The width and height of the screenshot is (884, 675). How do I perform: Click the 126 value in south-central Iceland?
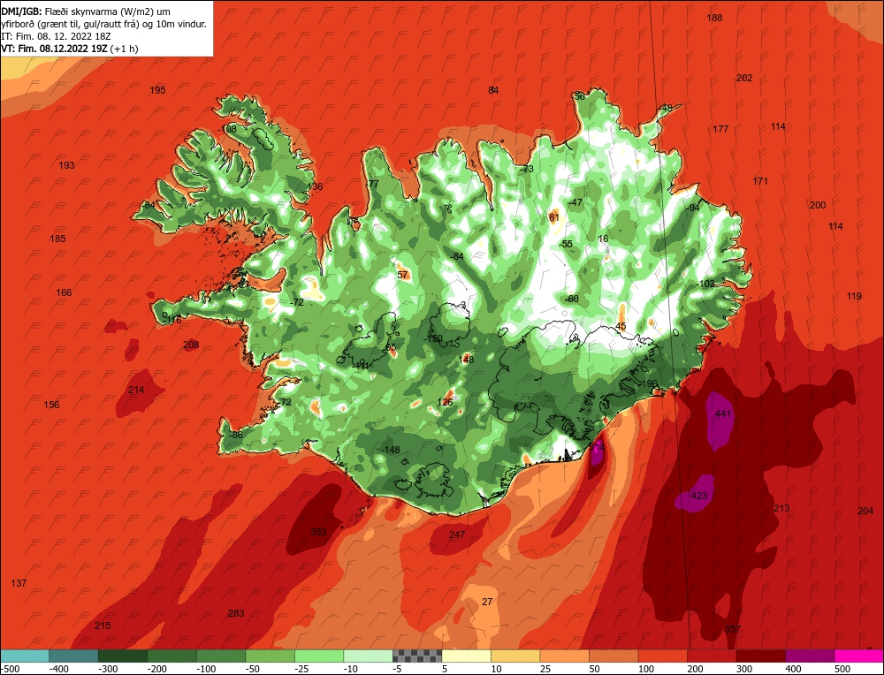coord(446,402)
